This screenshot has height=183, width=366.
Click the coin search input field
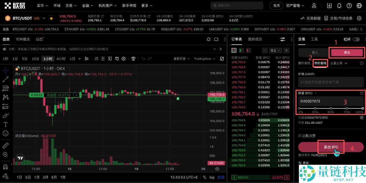[x=236, y=5]
